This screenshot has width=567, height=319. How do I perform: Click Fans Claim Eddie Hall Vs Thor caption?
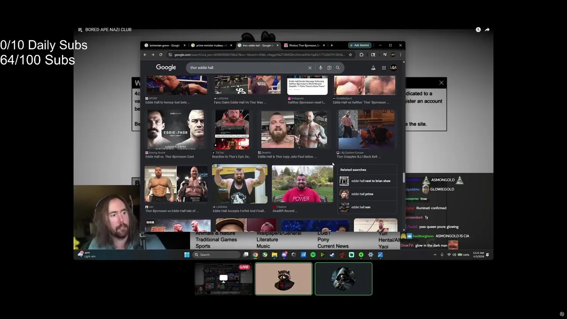pos(239,102)
